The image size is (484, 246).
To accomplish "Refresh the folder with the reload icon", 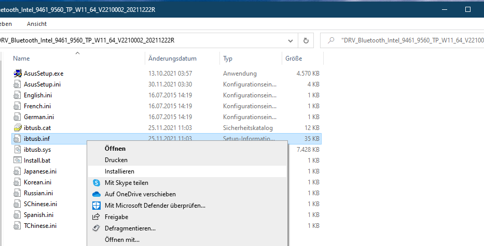I will pos(306,40).
